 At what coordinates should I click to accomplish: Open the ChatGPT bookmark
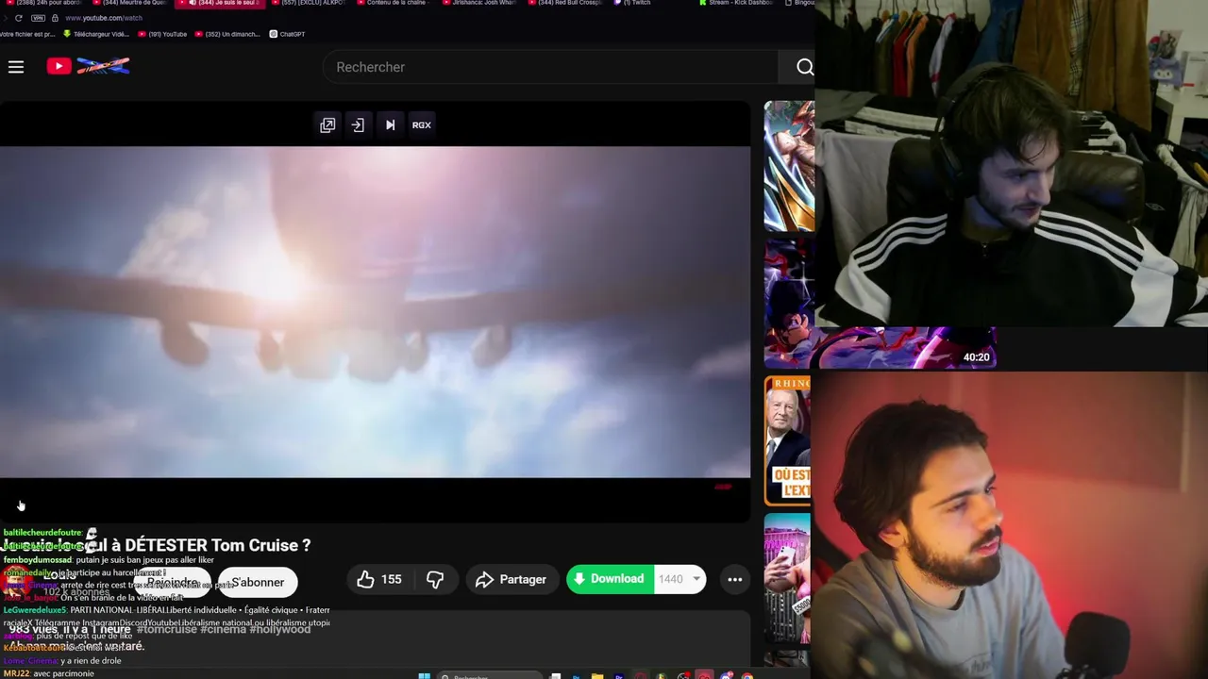click(287, 34)
